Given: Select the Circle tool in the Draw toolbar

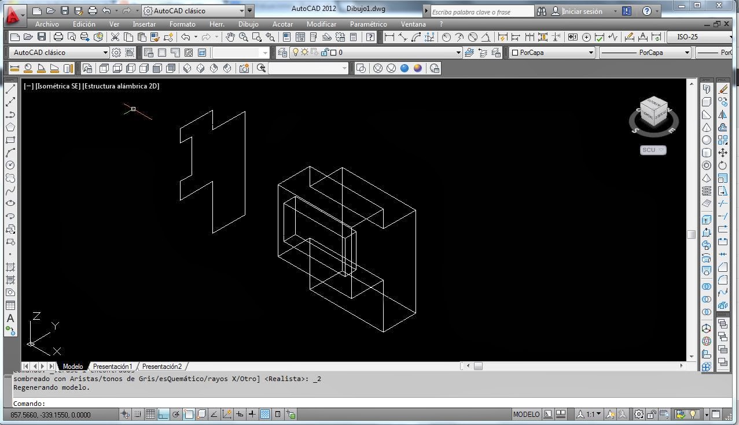Looking at the screenshot, I should [x=10, y=166].
